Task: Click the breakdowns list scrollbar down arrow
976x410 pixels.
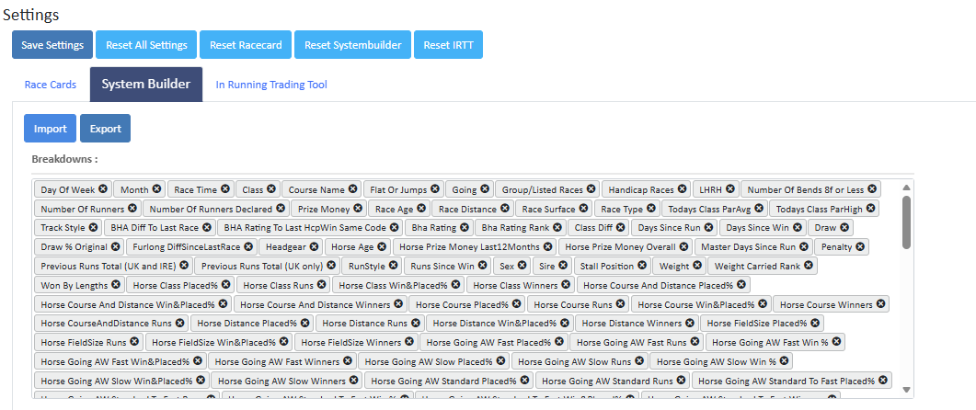Action: 907,389
